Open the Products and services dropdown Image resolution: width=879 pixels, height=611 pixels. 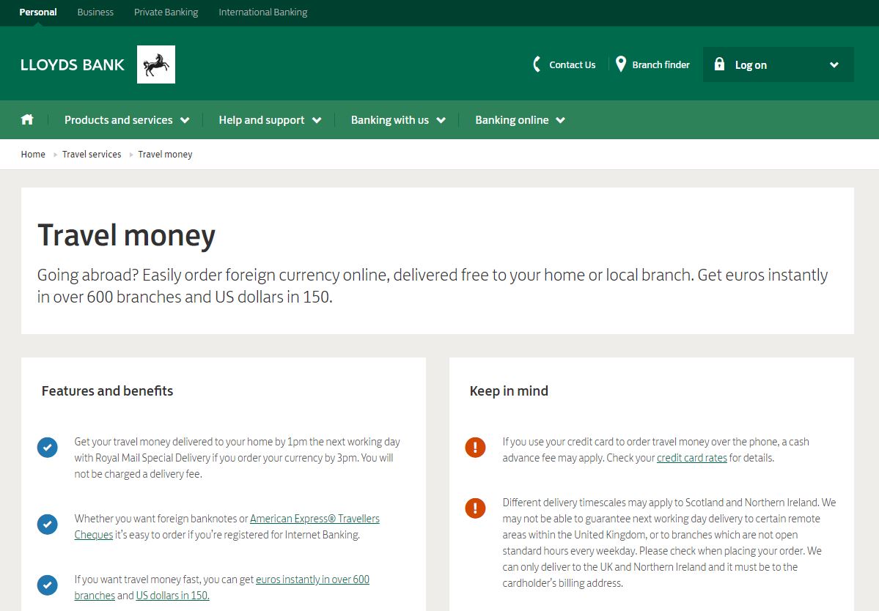(126, 119)
